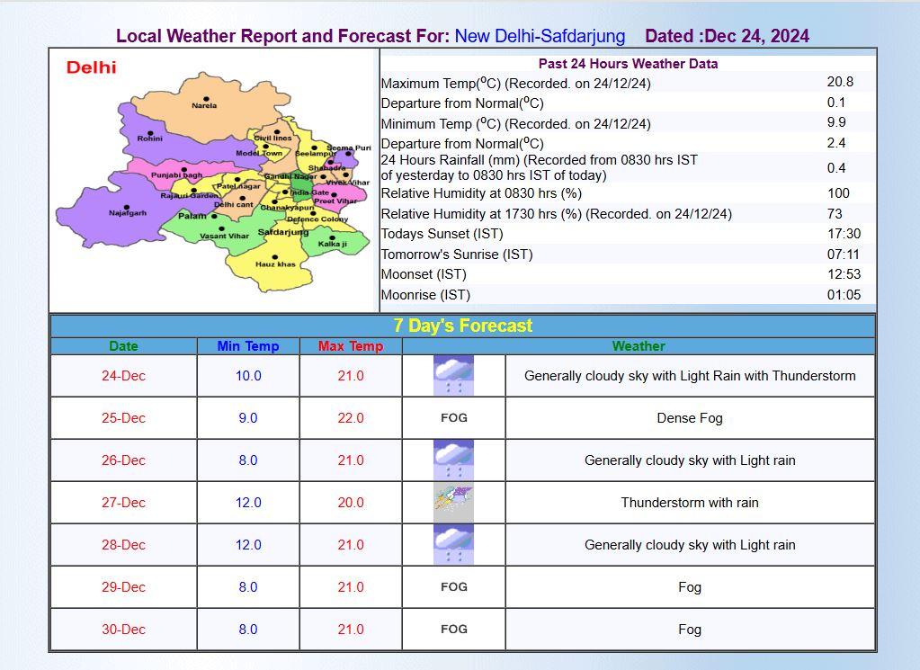Select Palam on the Delhi map
920x670 pixels.
coord(192,216)
